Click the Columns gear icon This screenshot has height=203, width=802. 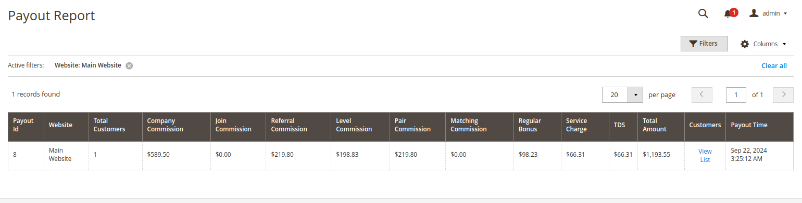(x=745, y=44)
